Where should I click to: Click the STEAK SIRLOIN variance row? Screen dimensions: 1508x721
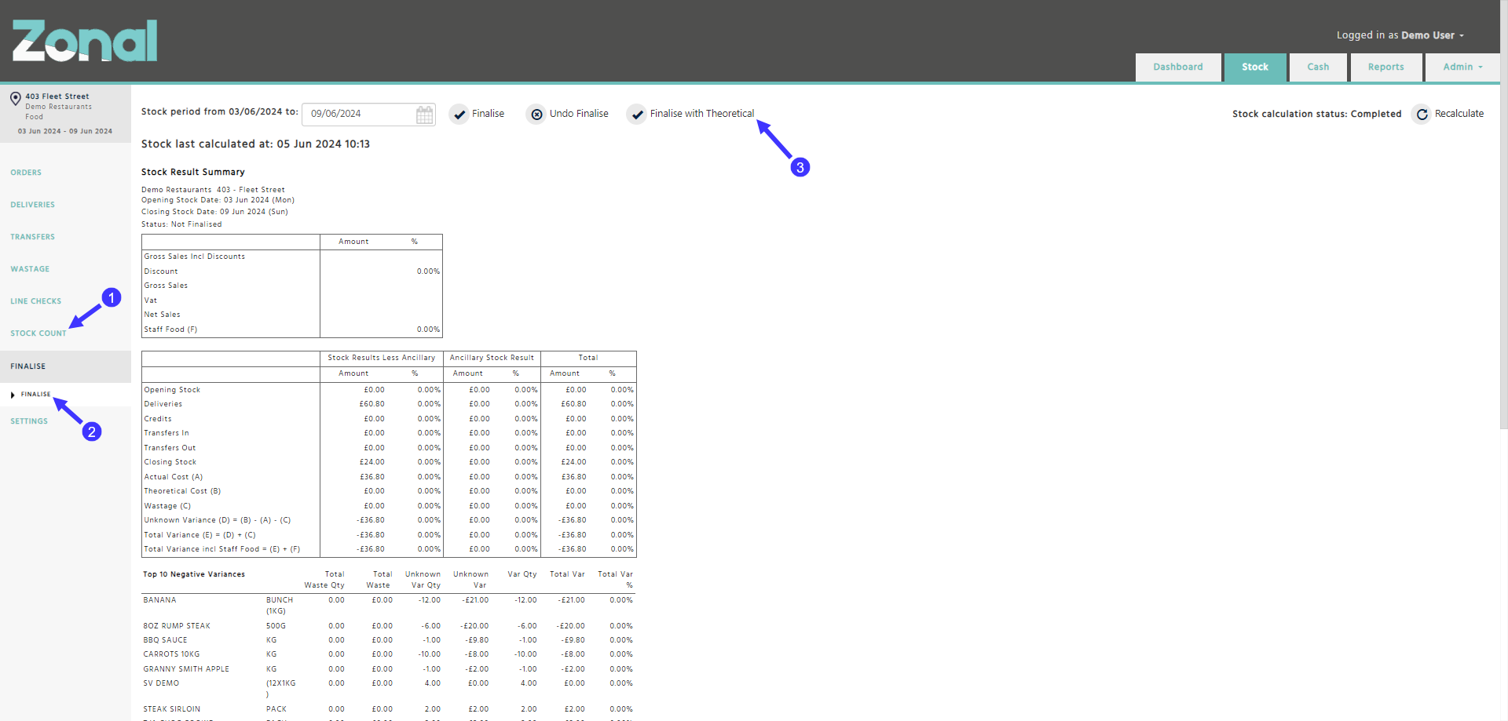[x=388, y=709]
